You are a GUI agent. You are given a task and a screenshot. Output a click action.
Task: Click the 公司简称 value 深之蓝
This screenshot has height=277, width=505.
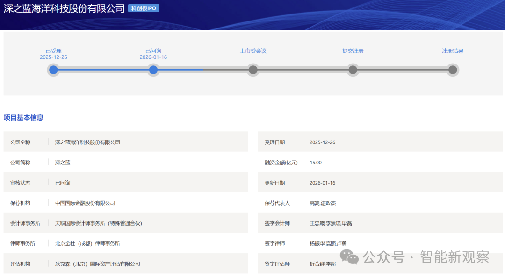(63, 163)
